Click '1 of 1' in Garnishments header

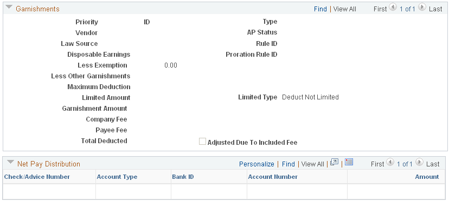[x=407, y=9]
